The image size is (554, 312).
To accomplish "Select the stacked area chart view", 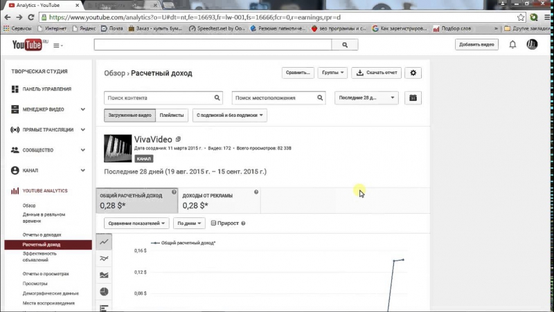I will point(104,275).
